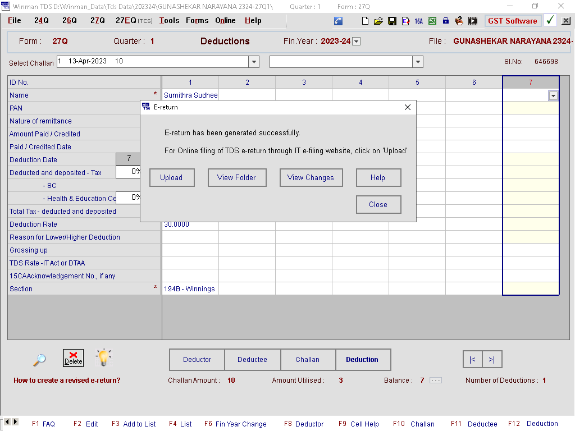
Task: Save using the floppy disk icon
Action: [392, 21]
